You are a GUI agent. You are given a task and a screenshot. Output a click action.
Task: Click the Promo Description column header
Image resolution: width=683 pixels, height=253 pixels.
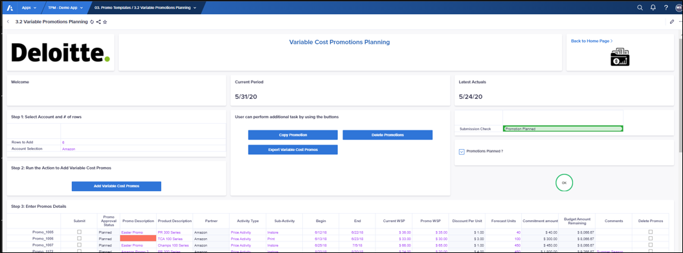(138, 221)
